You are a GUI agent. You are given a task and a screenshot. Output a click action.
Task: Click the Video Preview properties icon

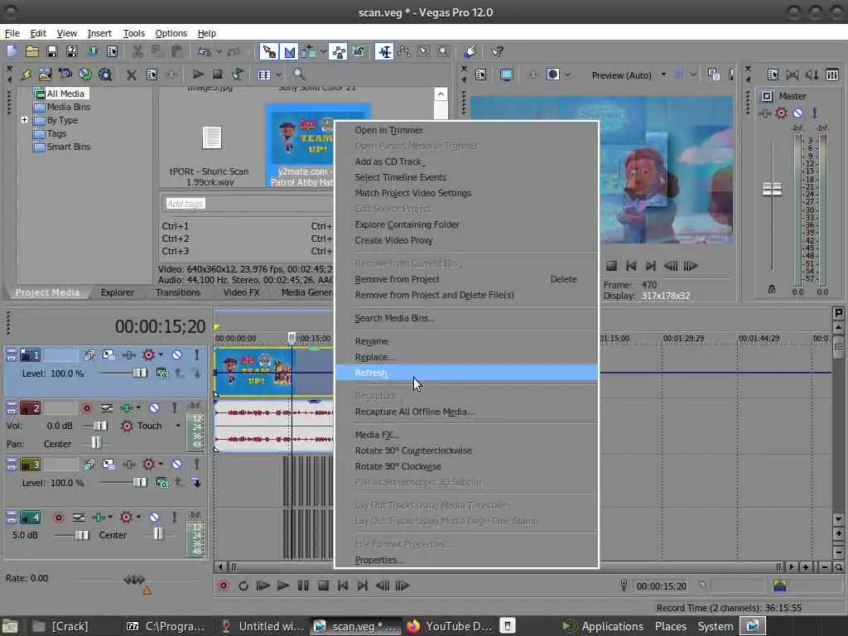pos(481,75)
